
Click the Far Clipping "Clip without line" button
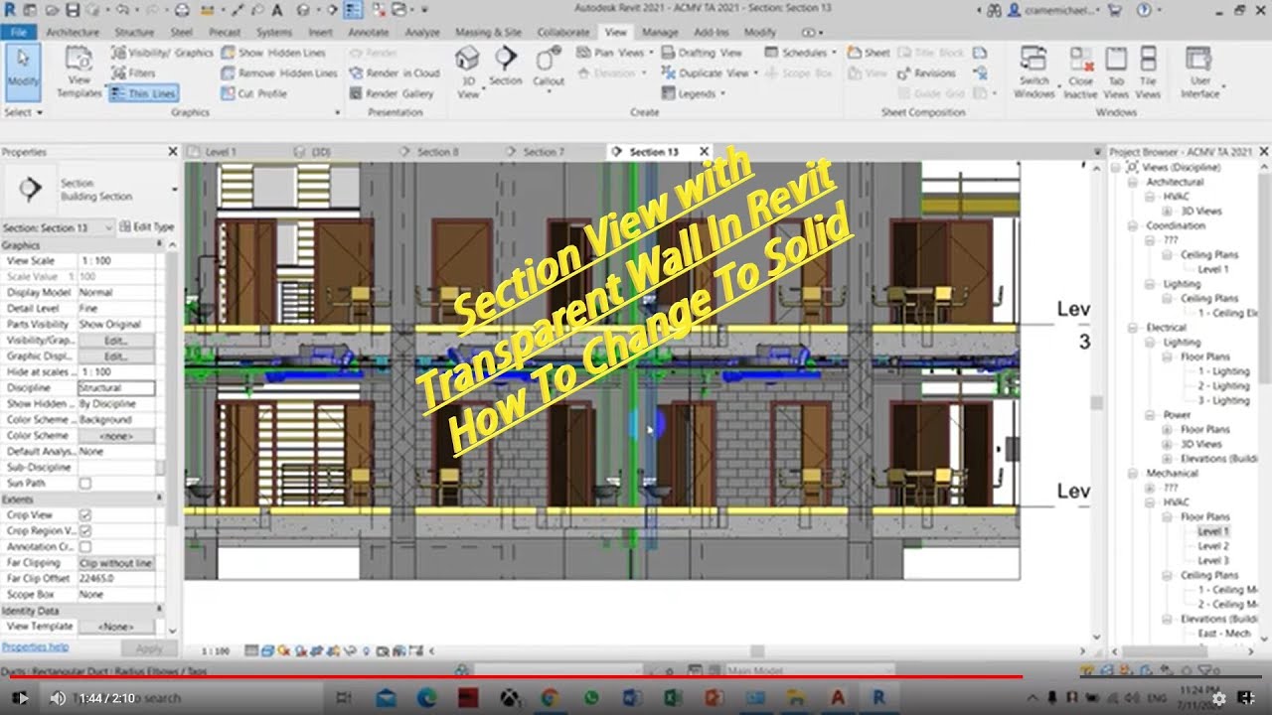pyautogui.click(x=116, y=563)
